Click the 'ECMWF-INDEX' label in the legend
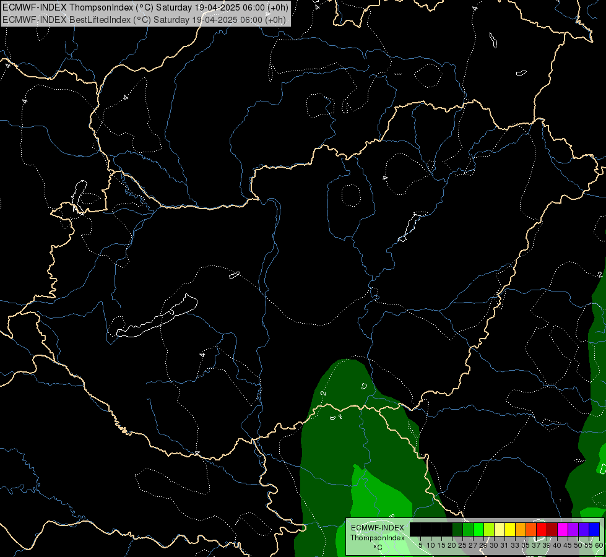Image resolution: width=606 pixels, height=557 pixels. [378, 528]
